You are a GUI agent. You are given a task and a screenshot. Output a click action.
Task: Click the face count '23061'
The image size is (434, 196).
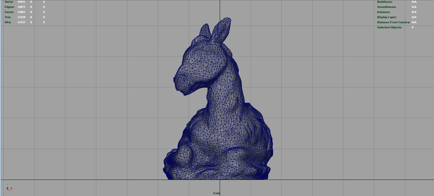pyautogui.click(x=21, y=12)
